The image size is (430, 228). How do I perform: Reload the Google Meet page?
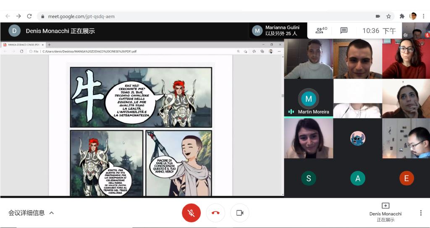click(29, 16)
